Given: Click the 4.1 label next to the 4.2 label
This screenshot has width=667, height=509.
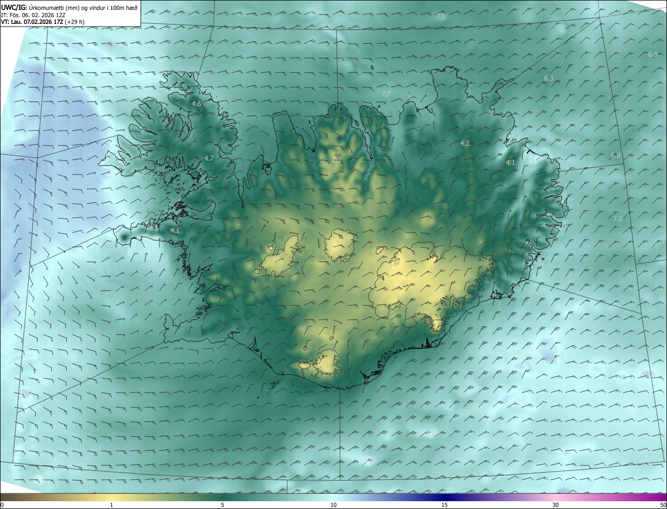Looking at the screenshot, I should (511, 163).
